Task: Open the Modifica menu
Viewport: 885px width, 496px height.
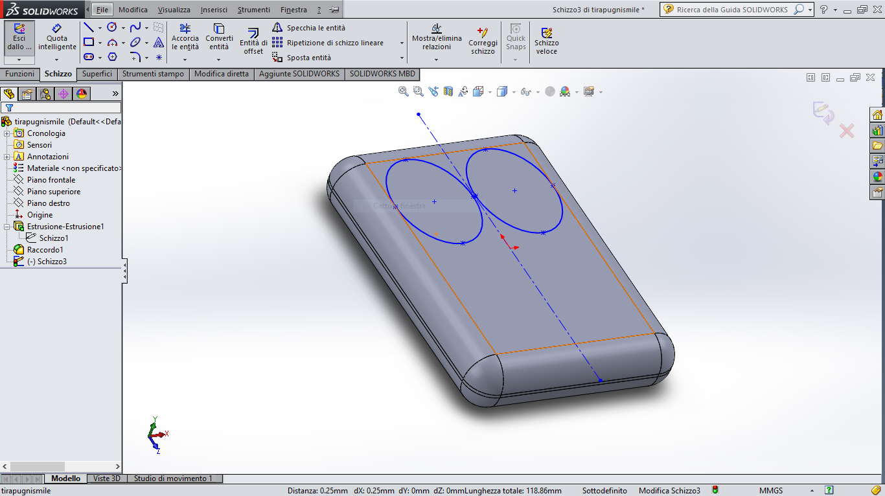Action: 133,10
